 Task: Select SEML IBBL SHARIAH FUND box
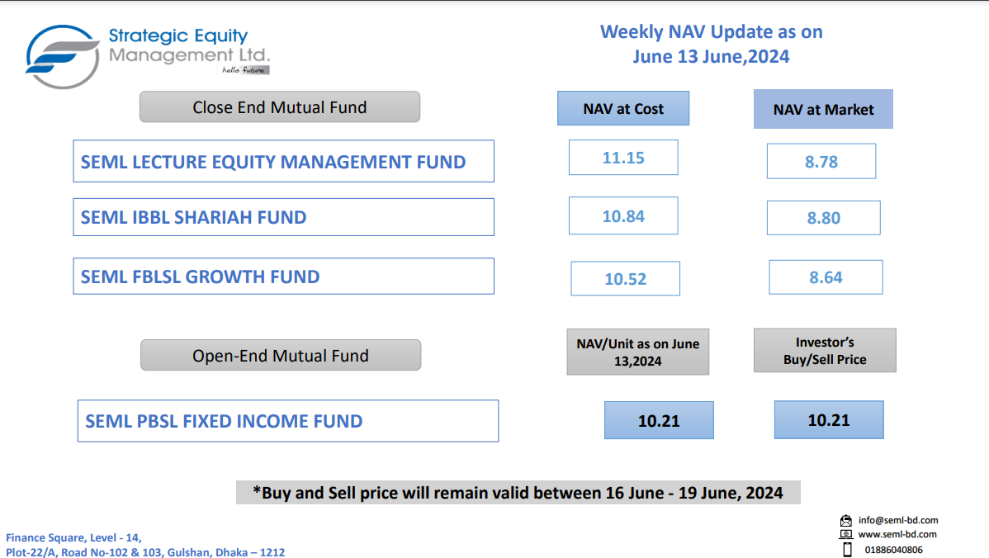click(x=283, y=217)
